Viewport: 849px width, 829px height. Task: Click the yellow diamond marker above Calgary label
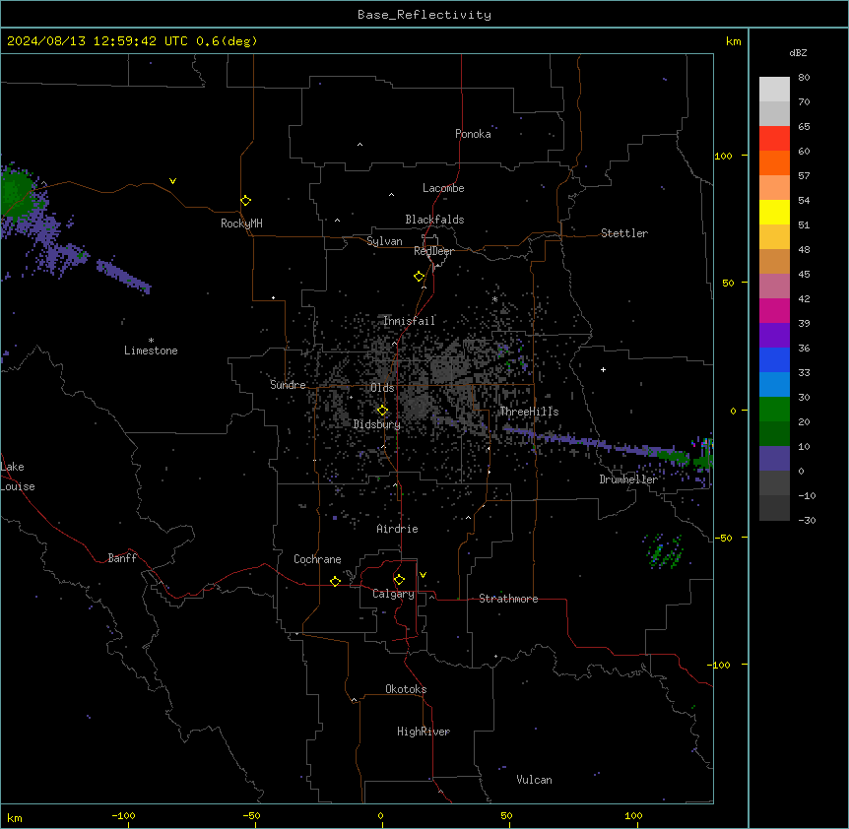point(399,580)
